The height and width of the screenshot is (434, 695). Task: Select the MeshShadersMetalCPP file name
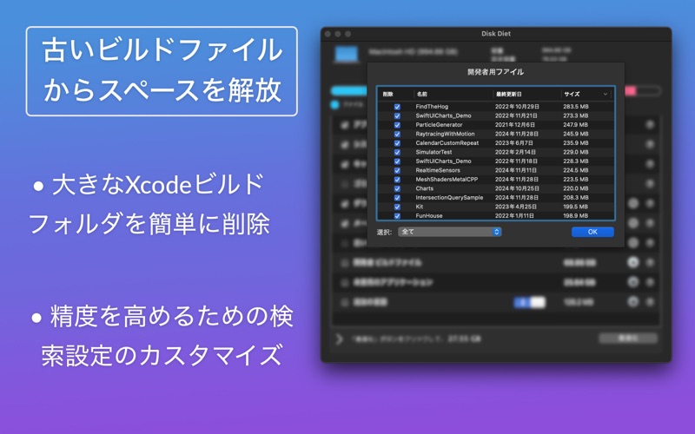point(447,180)
